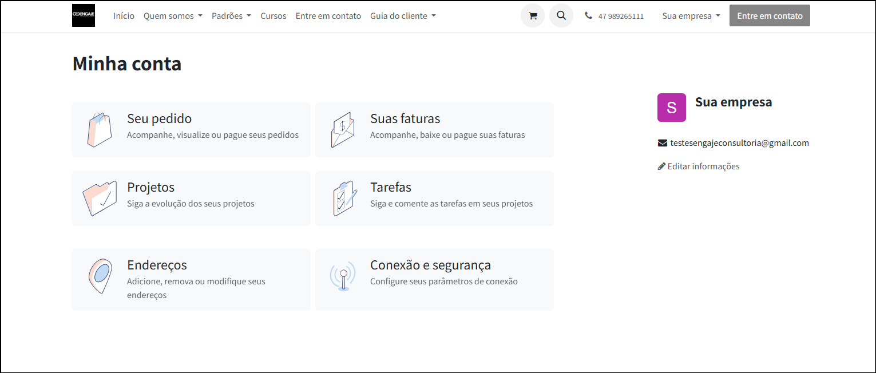Click the Engaje logo in header
The width and height of the screenshot is (876, 373).
click(x=84, y=16)
